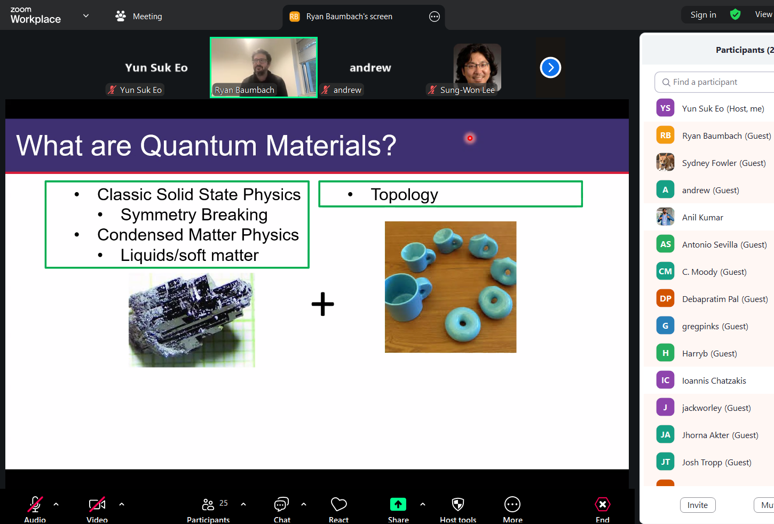Click the React heart icon
The width and height of the screenshot is (774, 524).
(338, 505)
